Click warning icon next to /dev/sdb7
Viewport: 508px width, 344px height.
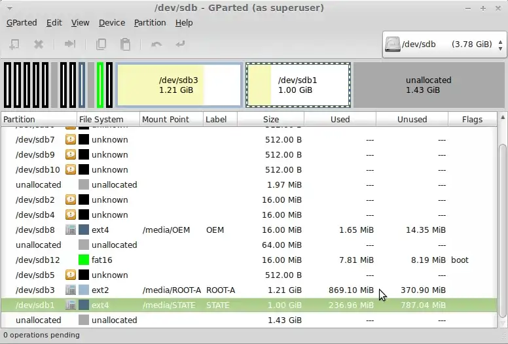coord(71,140)
